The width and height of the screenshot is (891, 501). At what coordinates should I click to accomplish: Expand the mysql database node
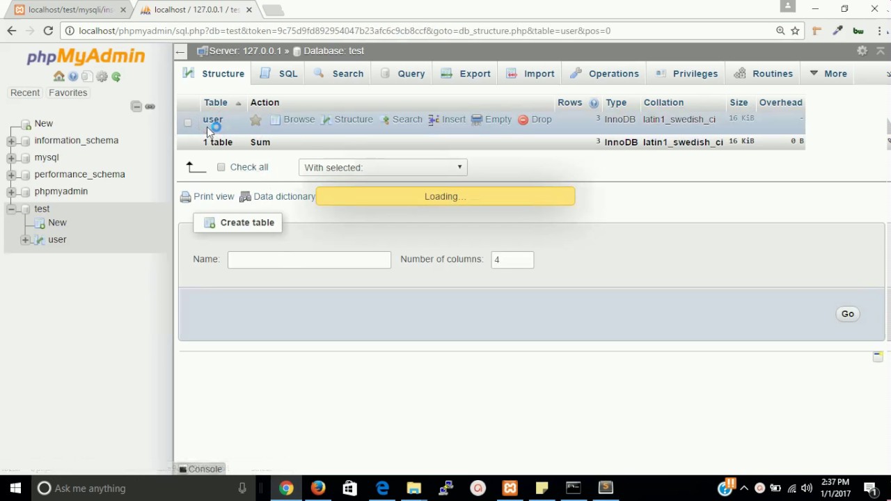click(x=11, y=158)
